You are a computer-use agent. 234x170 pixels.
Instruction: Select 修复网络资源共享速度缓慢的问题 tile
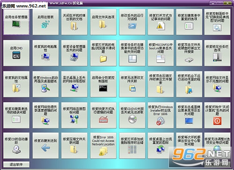pyautogui.click(x=45, y=115)
